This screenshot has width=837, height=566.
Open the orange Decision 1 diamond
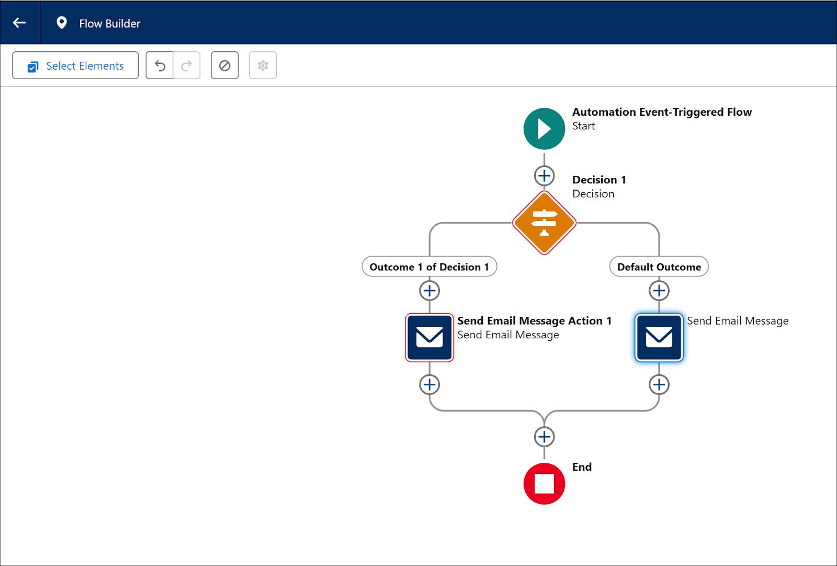[x=544, y=223]
